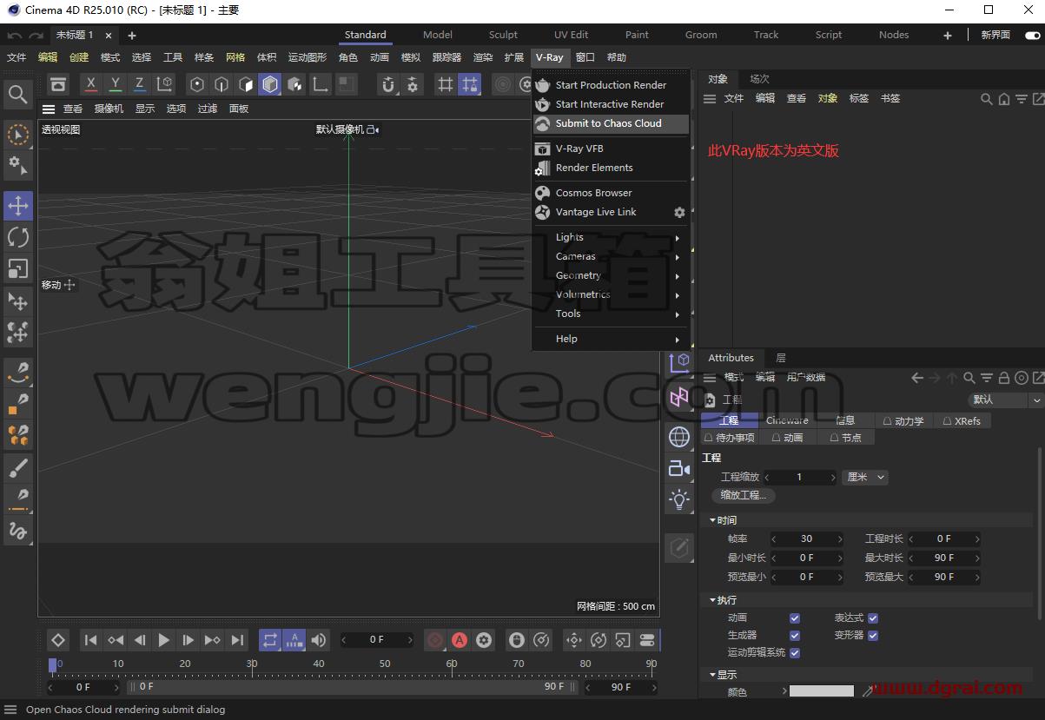Screen dimensions: 1045x720
Task: Select the Rotate tool
Action: (17, 237)
